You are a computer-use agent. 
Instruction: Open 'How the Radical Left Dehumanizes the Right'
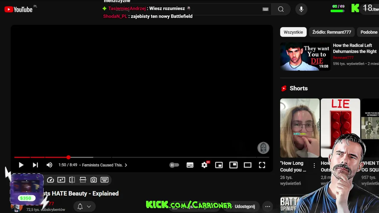pyautogui.click(x=355, y=48)
